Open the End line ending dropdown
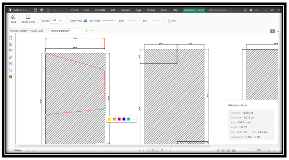Viewport: 289px width, 160px height. (x=156, y=20)
